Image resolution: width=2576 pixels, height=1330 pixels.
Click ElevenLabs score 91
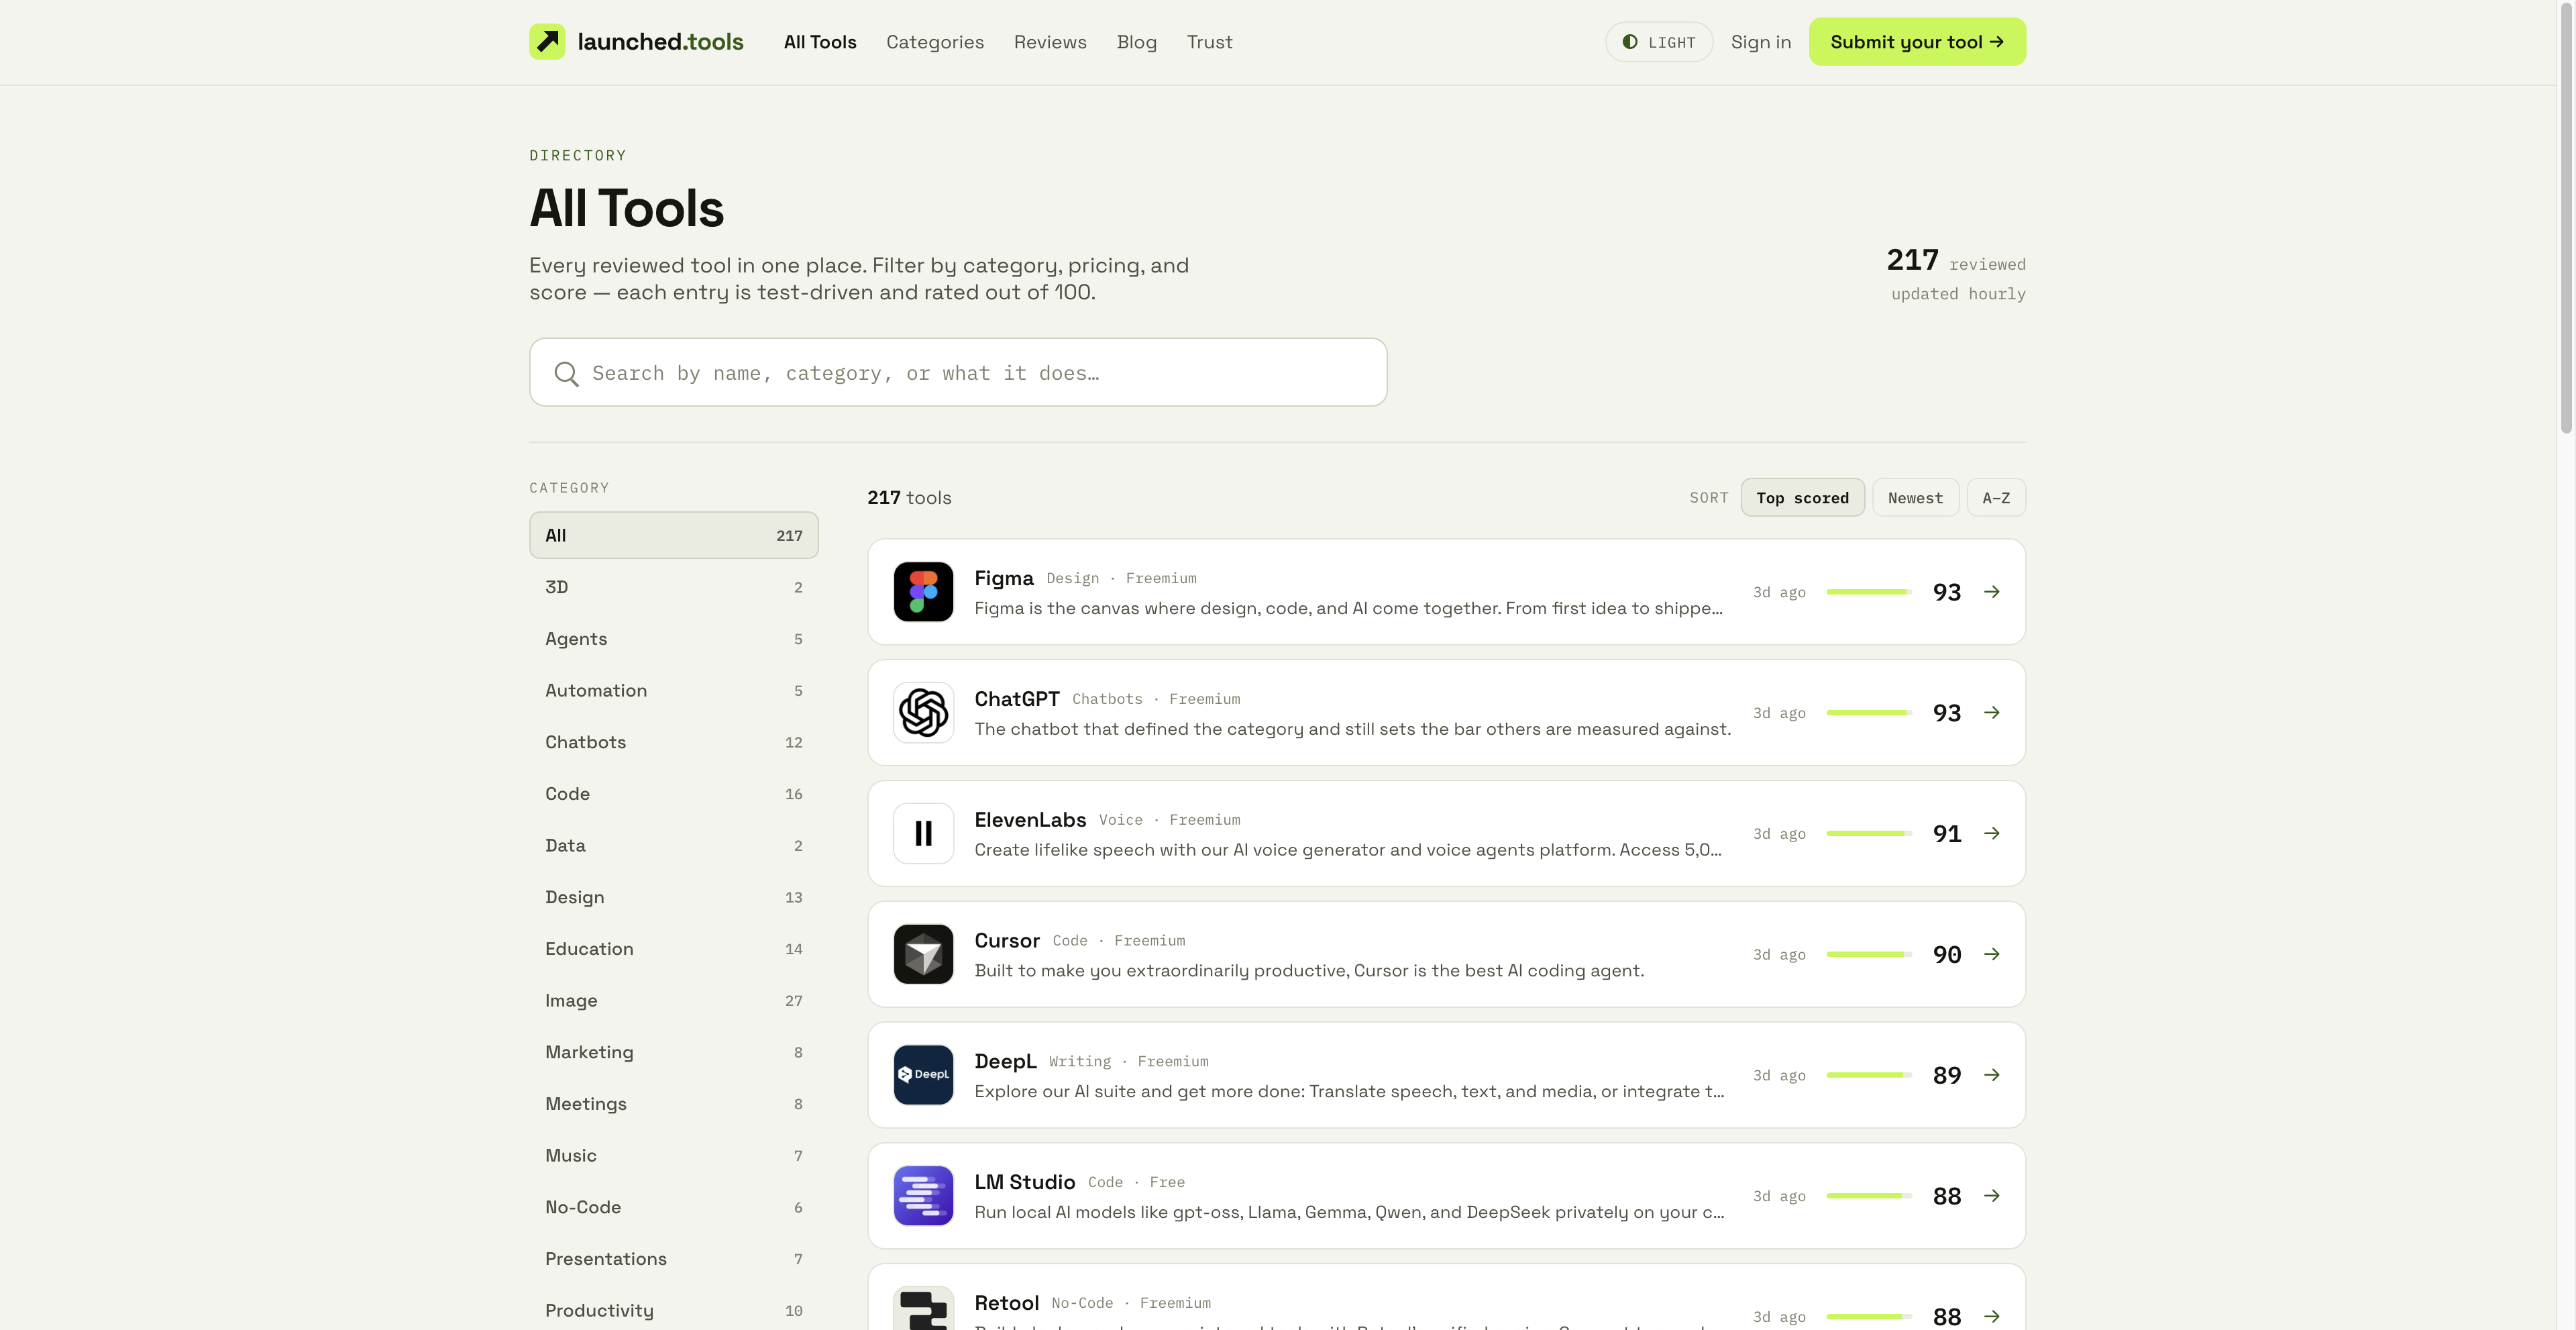pos(1946,834)
